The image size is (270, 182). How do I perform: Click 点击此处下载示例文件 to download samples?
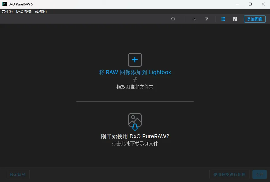[x=135, y=143]
